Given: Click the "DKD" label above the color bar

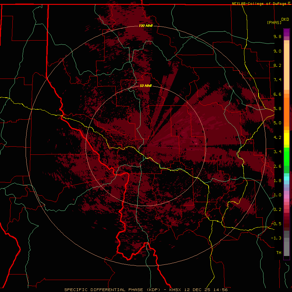Looking at the screenshot, I should click(x=285, y=19).
